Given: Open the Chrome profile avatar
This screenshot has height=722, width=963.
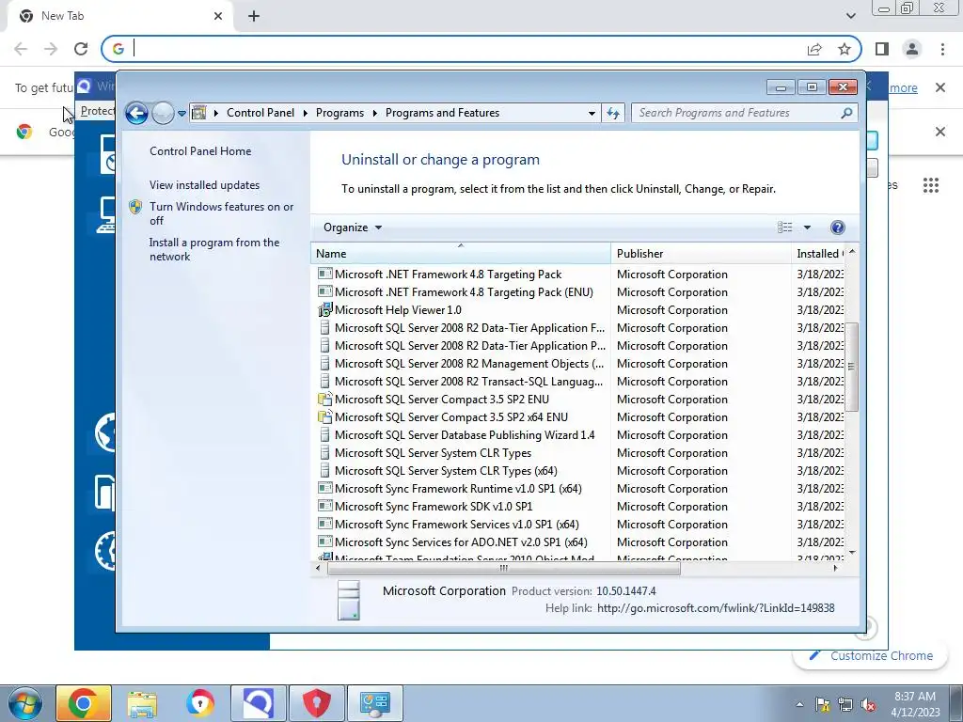Looking at the screenshot, I should [912, 49].
